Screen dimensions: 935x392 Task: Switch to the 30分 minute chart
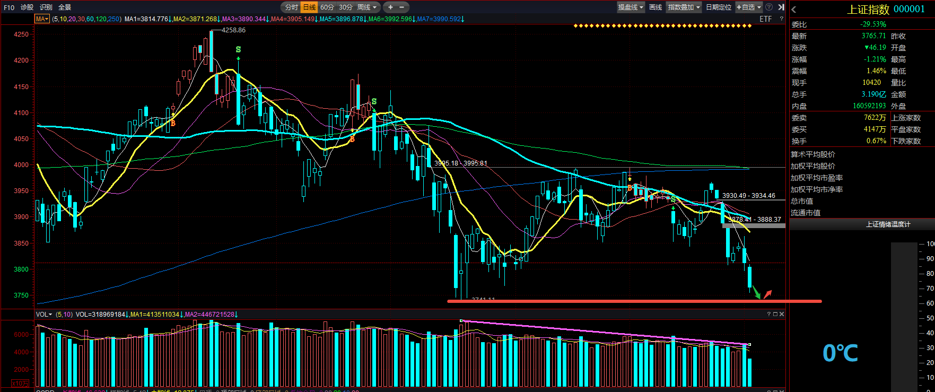click(346, 7)
